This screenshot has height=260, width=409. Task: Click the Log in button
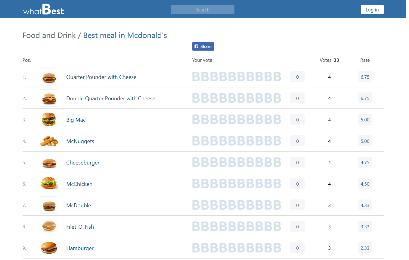tap(372, 10)
